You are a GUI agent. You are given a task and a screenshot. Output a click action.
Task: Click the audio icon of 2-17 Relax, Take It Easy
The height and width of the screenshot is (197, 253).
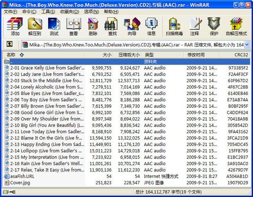7,170
